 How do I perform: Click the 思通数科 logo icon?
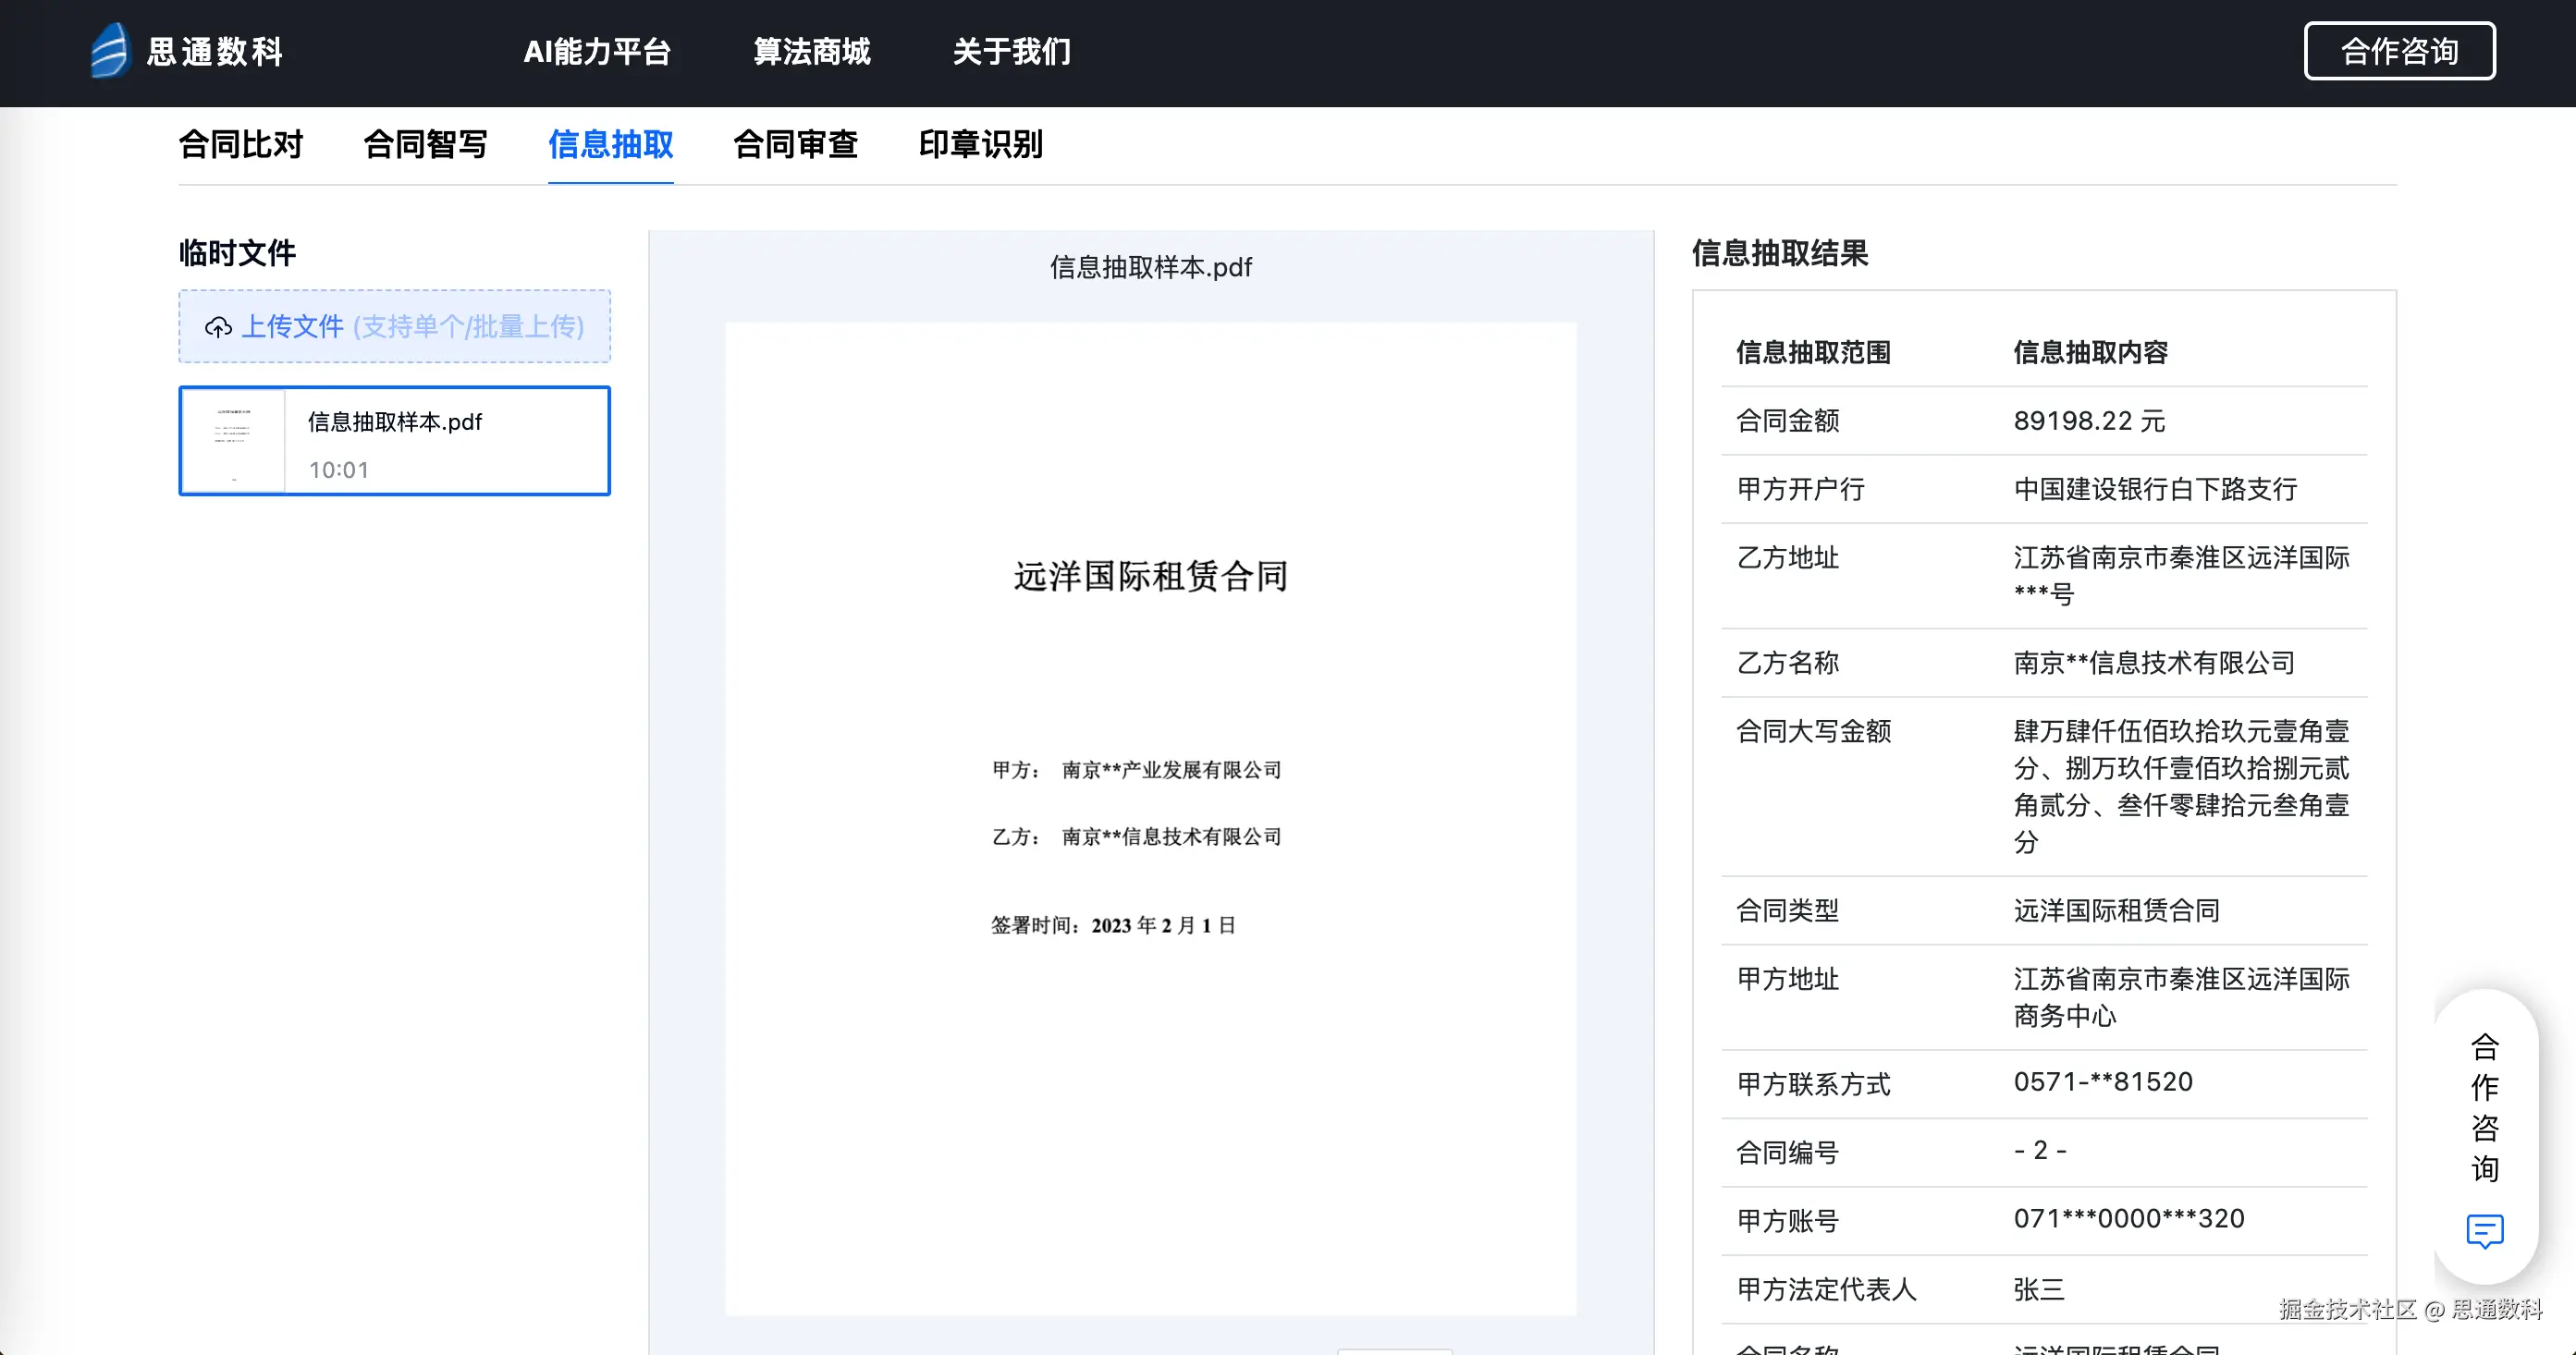(110, 51)
